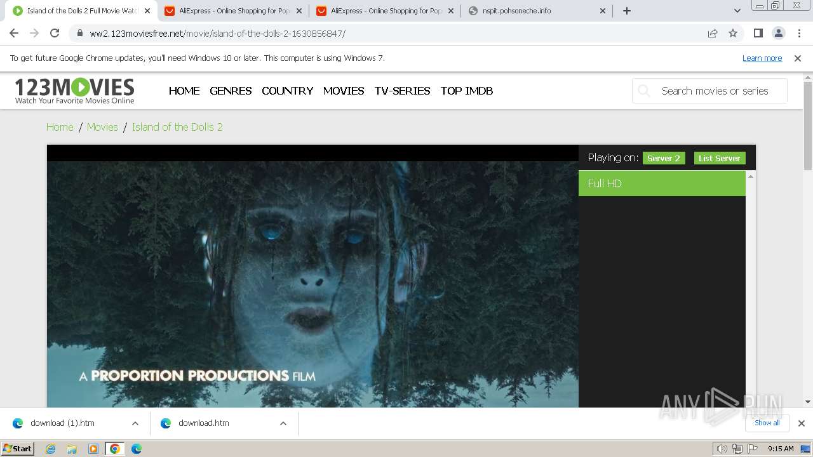Viewport: 813px width, 457px height.
Task: Click the 123Movies logo
Action: (74, 91)
